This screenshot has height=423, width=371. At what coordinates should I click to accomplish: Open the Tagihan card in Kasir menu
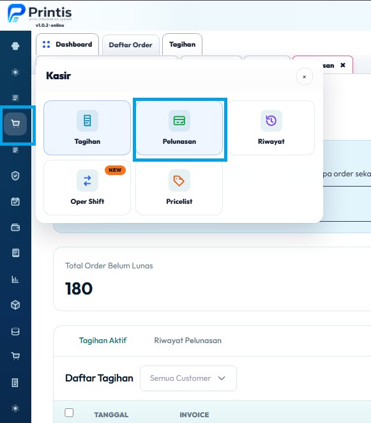(87, 128)
